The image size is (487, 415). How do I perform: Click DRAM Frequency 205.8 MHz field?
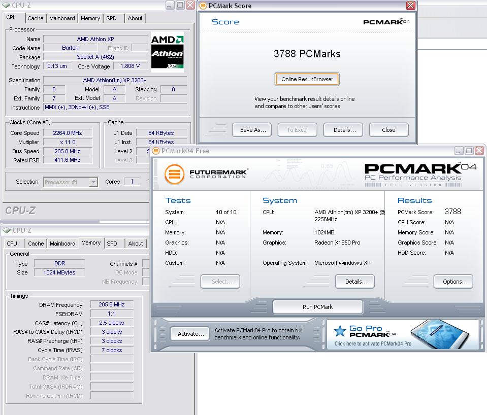112,304
